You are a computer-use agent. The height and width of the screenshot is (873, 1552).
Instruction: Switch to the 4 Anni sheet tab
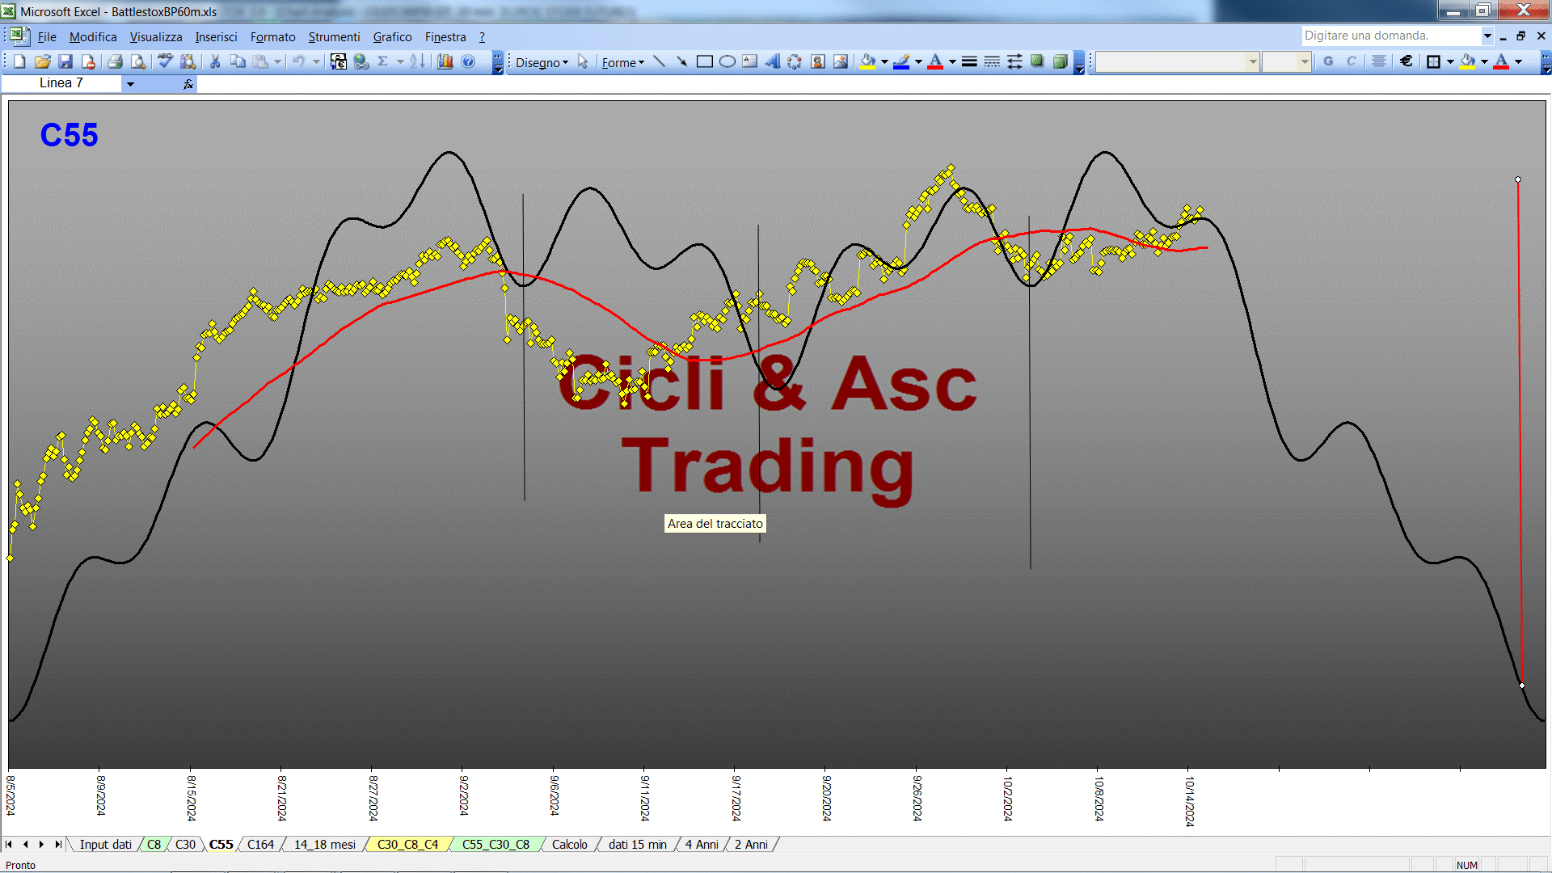(x=702, y=845)
